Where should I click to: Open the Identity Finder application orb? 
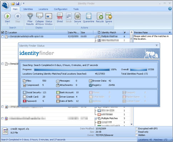pyautogui.click(x=5, y=5)
